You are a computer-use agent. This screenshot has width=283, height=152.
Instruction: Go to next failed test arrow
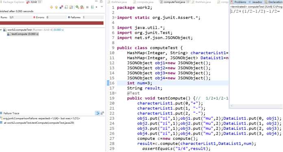[x=52, y=7]
